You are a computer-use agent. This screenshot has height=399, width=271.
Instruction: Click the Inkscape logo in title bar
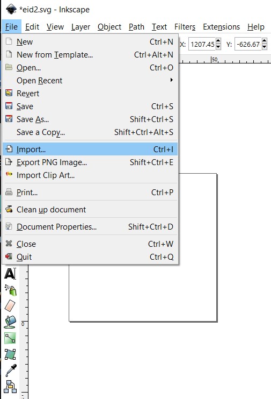click(11, 10)
